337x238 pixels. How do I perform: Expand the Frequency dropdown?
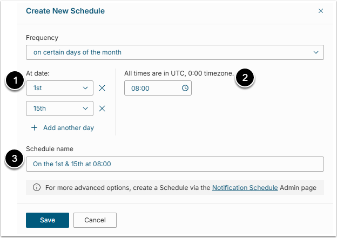[174, 52]
